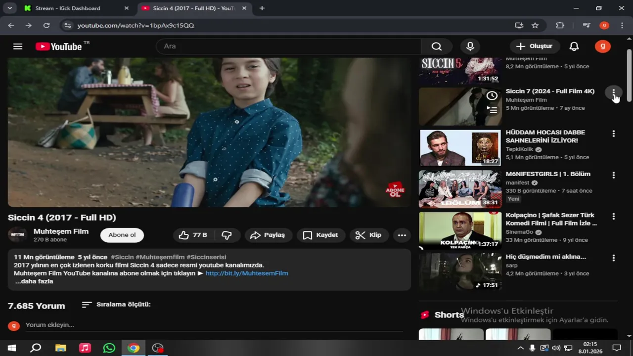Open taskbar volume icon

pos(556,348)
